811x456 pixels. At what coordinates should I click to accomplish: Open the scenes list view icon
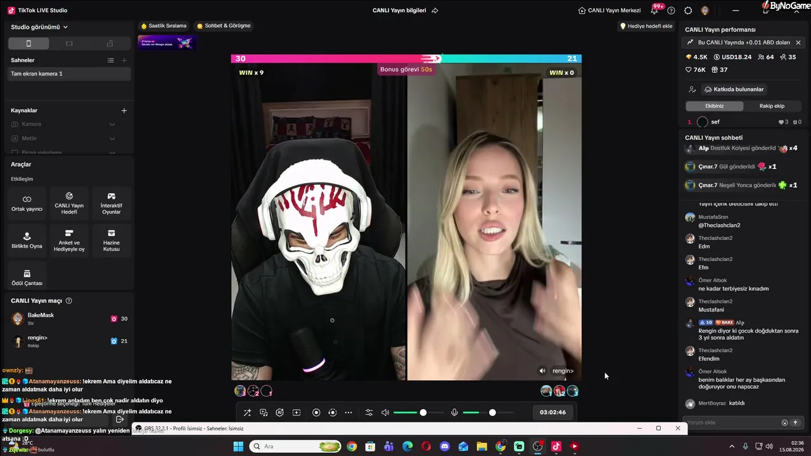click(111, 60)
